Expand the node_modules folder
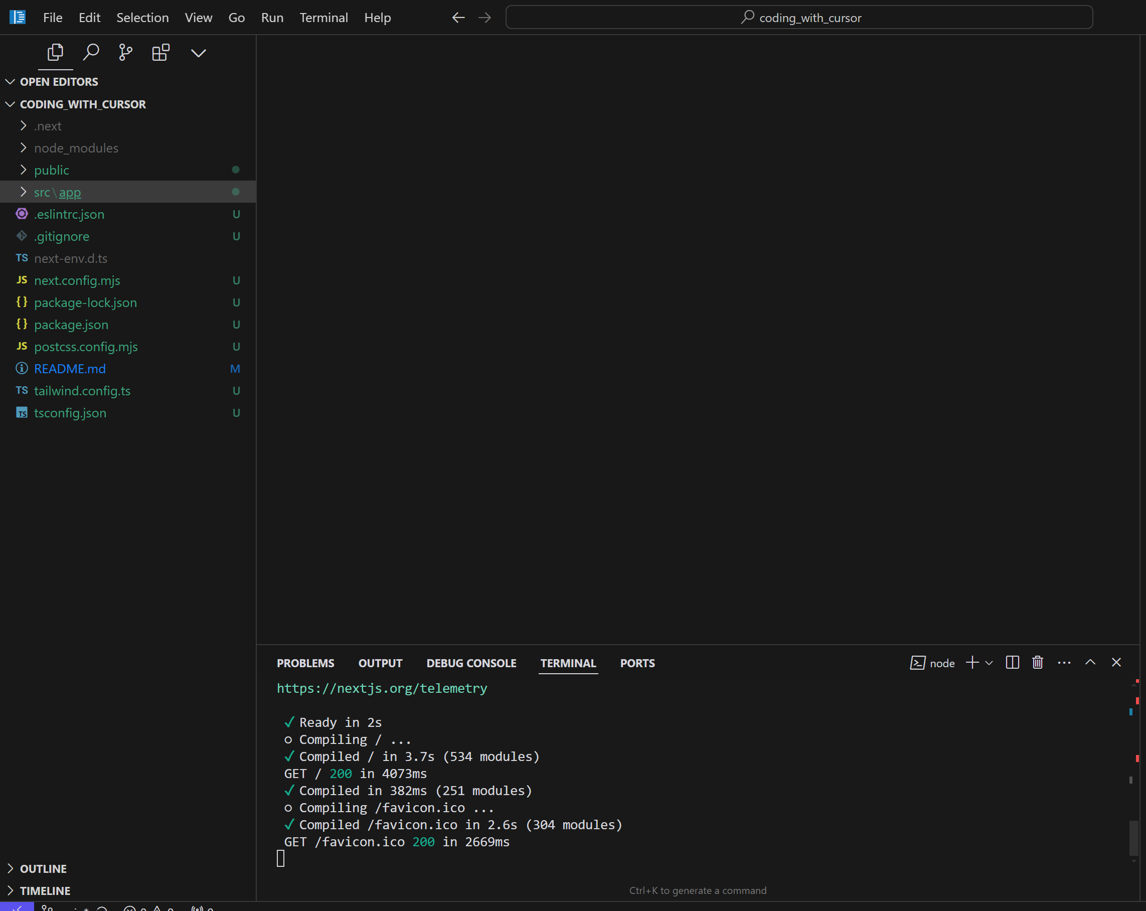1146x911 pixels. 128,148
